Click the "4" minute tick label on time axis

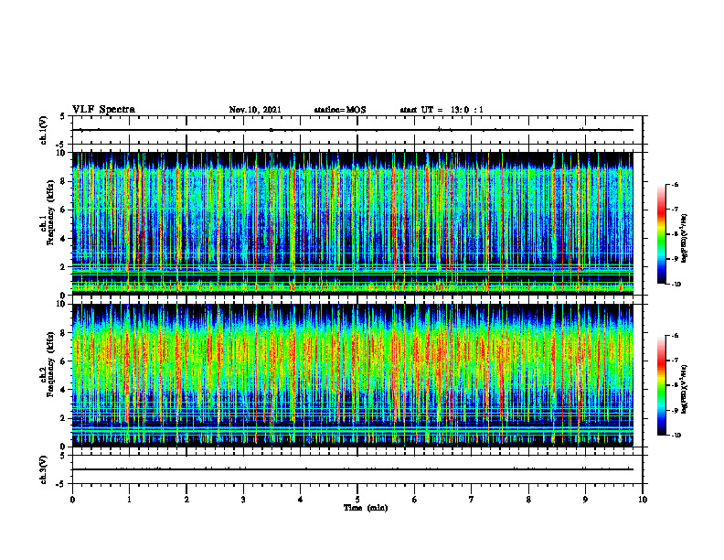[301, 500]
